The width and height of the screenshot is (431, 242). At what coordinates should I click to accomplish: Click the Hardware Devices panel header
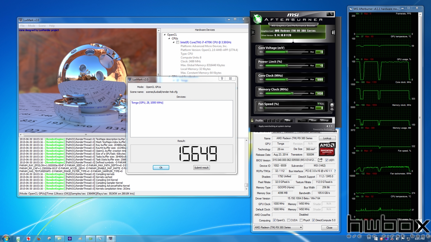pos(205,30)
